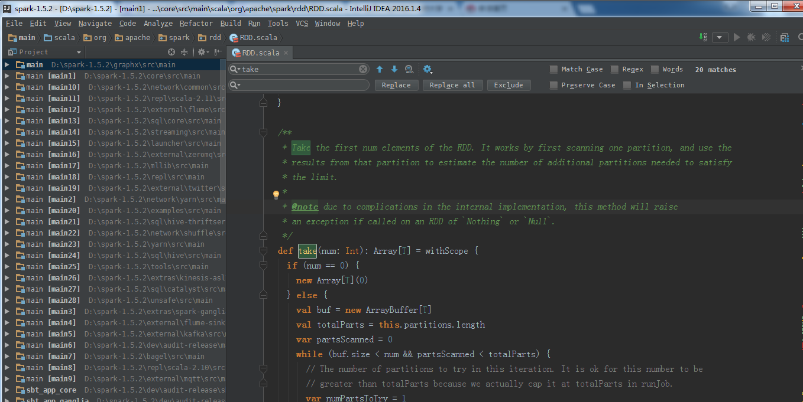Click the '20 matches' search result count
This screenshot has width=803, height=402.
pyautogui.click(x=715, y=70)
